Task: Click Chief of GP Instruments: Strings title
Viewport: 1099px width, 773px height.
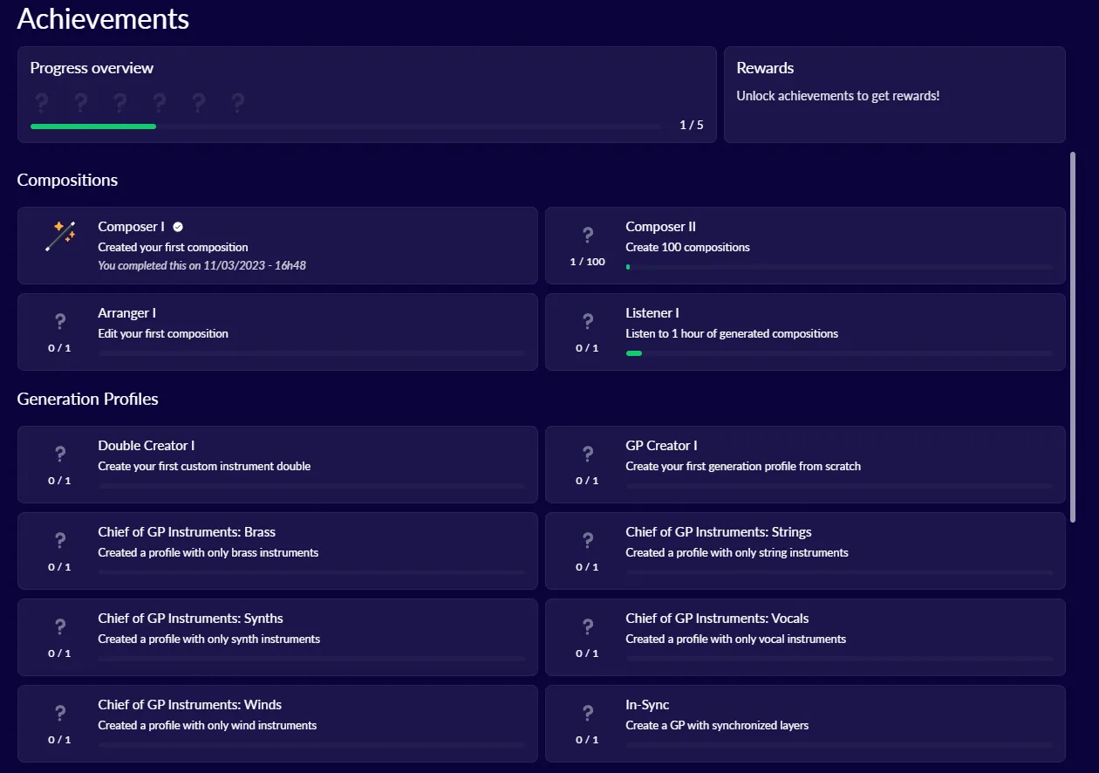Action: click(x=719, y=532)
